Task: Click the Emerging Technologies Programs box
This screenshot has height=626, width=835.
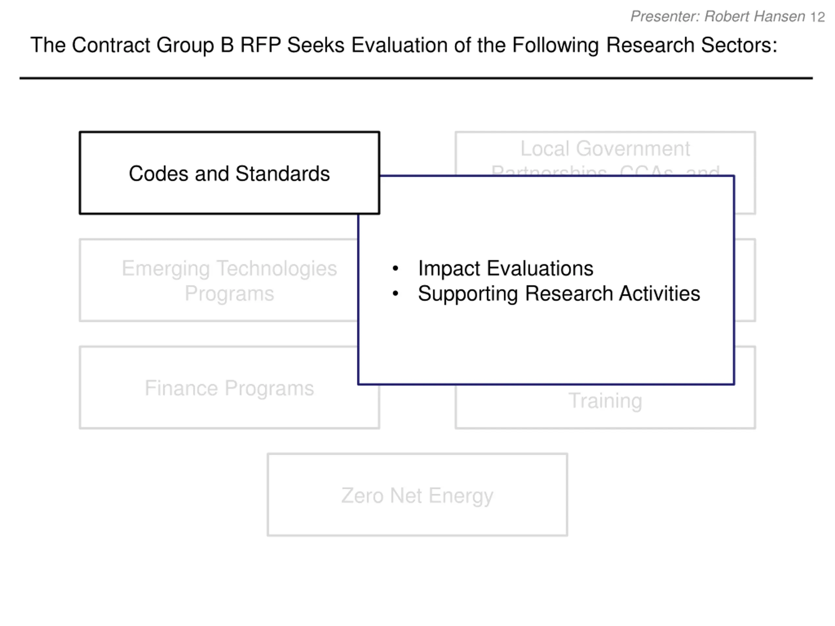Action: click(x=219, y=280)
